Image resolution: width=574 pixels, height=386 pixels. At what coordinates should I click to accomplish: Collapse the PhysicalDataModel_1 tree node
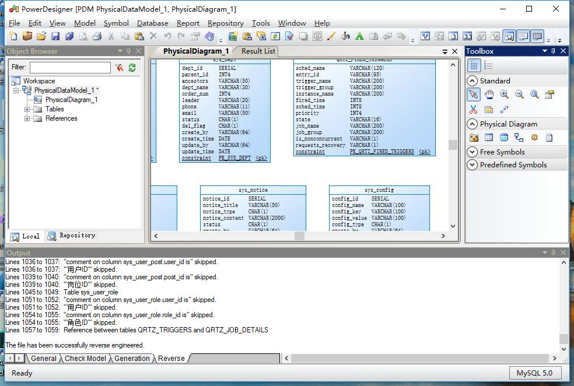tap(16, 90)
